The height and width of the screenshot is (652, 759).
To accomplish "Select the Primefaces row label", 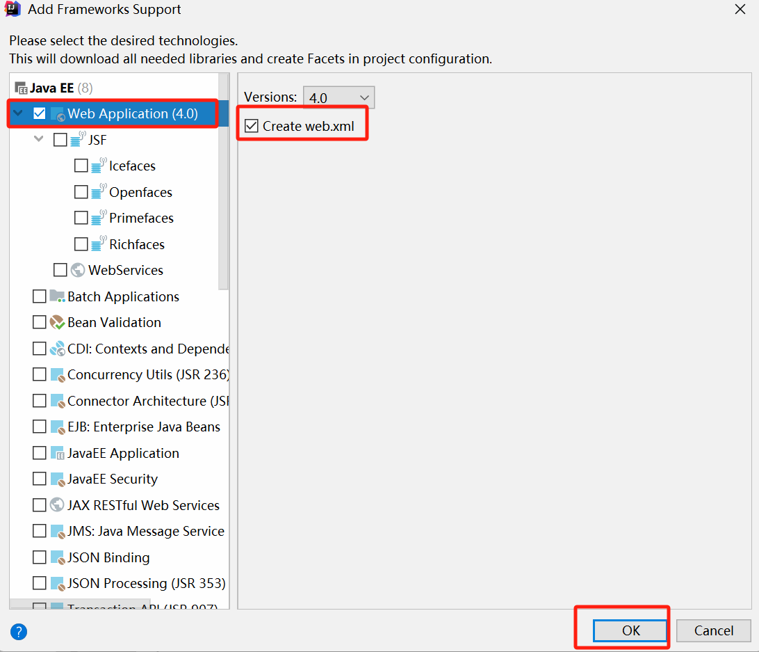I will pos(141,218).
